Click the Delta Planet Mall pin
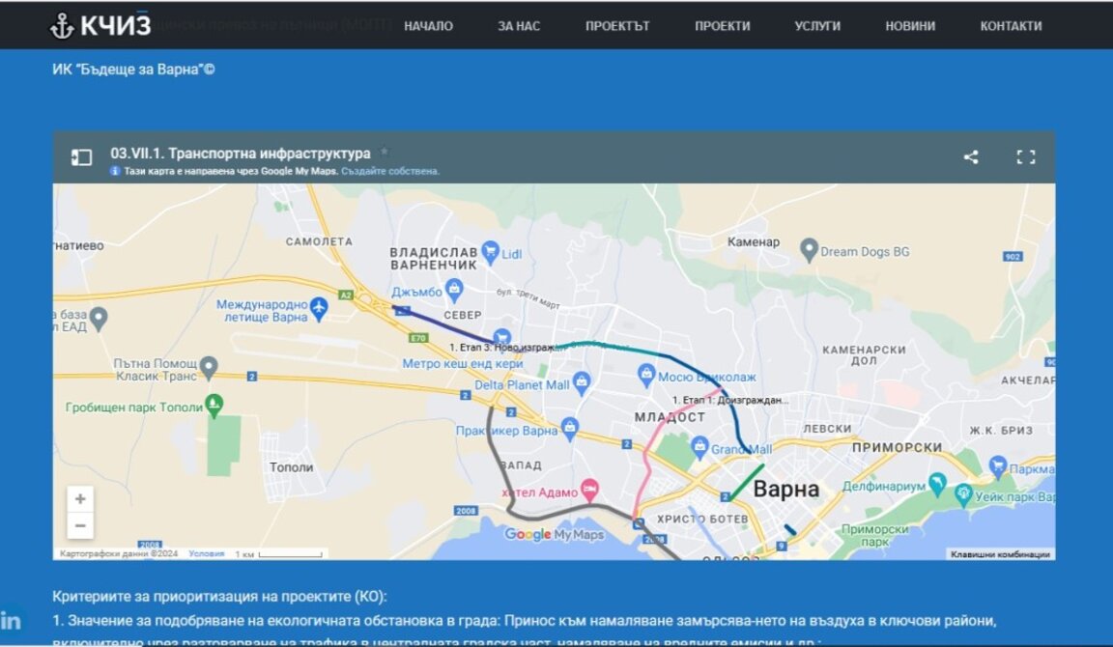Viewport: 1113px width, 647px height. coord(582,384)
